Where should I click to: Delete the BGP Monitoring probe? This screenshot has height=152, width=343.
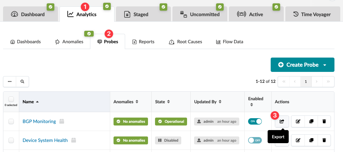[x=324, y=122]
